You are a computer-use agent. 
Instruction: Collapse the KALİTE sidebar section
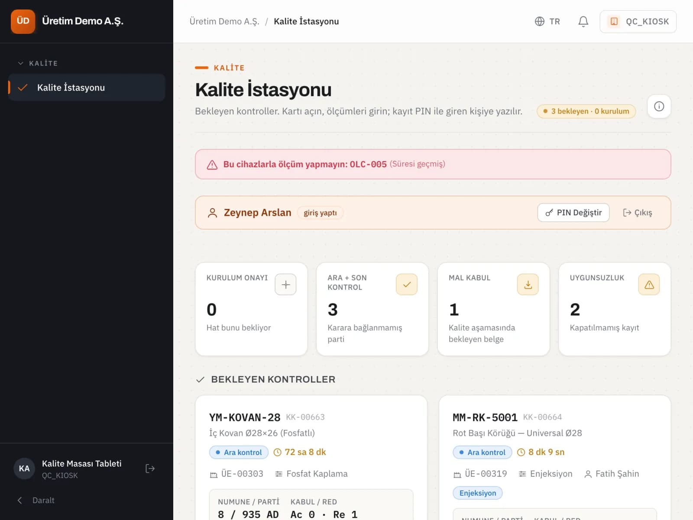pos(37,63)
